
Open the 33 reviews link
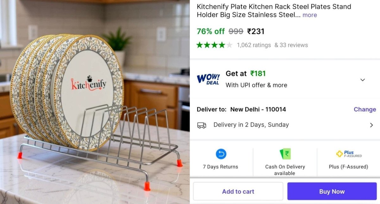pos(291,45)
